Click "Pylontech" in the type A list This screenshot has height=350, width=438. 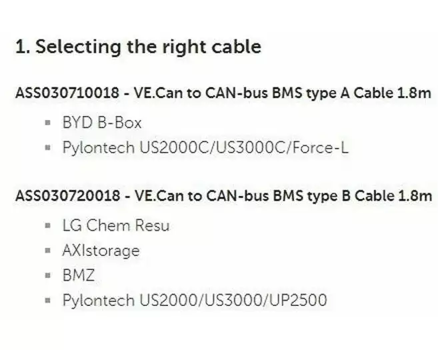tap(97, 147)
